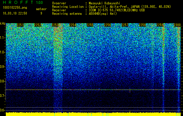The width and height of the screenshot is (183, 116).
Task: Click the 0.6 kHz frequency tick label
Action: click(x=2, y=110)
